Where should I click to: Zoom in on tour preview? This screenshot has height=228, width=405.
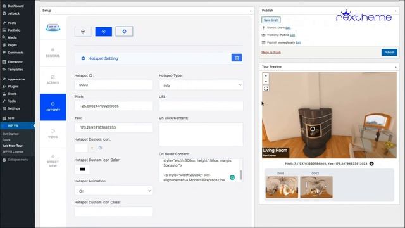(266, 76)
